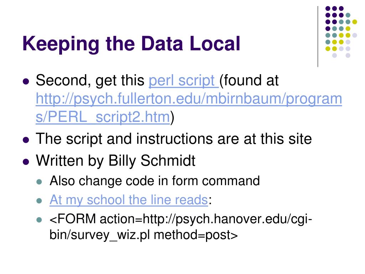Screen dimensions: 365x274
Task: Click "The script and instructions are at this site"
Action: (174, 139)
